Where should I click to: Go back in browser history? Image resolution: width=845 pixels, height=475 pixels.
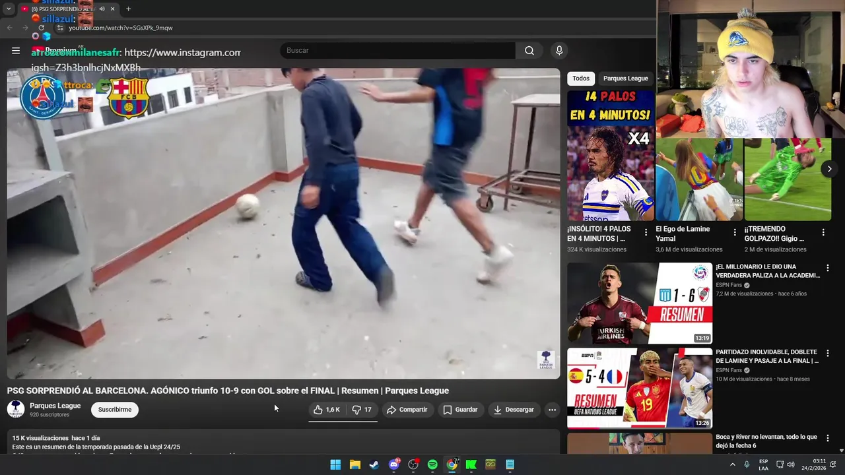click(x=9, y=28)
